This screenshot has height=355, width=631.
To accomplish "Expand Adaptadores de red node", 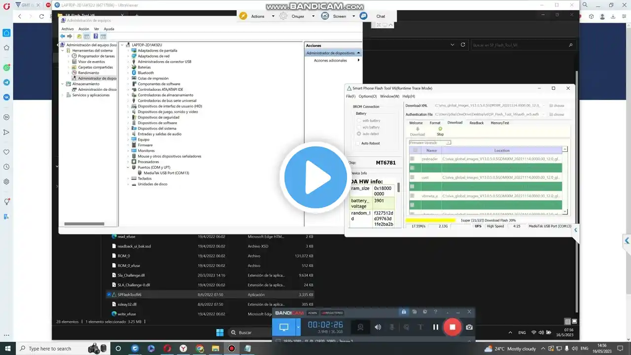I will point(128,56).
